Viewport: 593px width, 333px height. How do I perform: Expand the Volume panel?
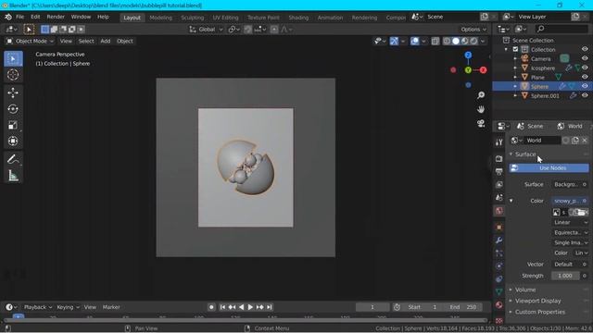click(x=525, y=290)
